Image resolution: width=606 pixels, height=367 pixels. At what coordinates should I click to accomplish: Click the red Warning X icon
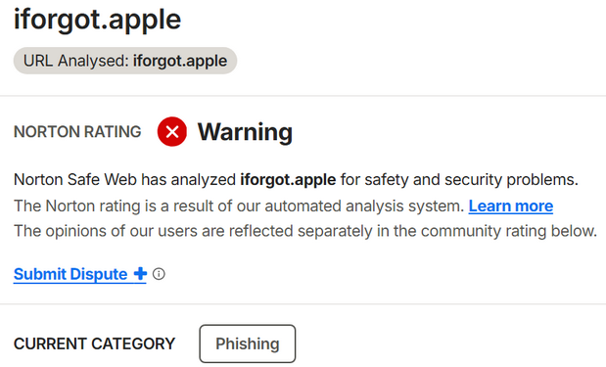tap(172, 131)
